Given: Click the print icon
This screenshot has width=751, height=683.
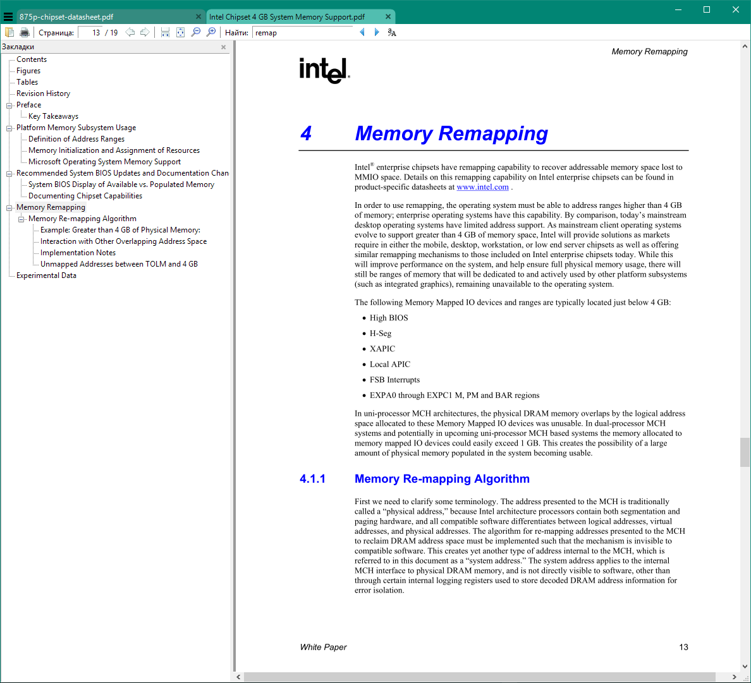Looking at the screenshot, I should (25, 33).
